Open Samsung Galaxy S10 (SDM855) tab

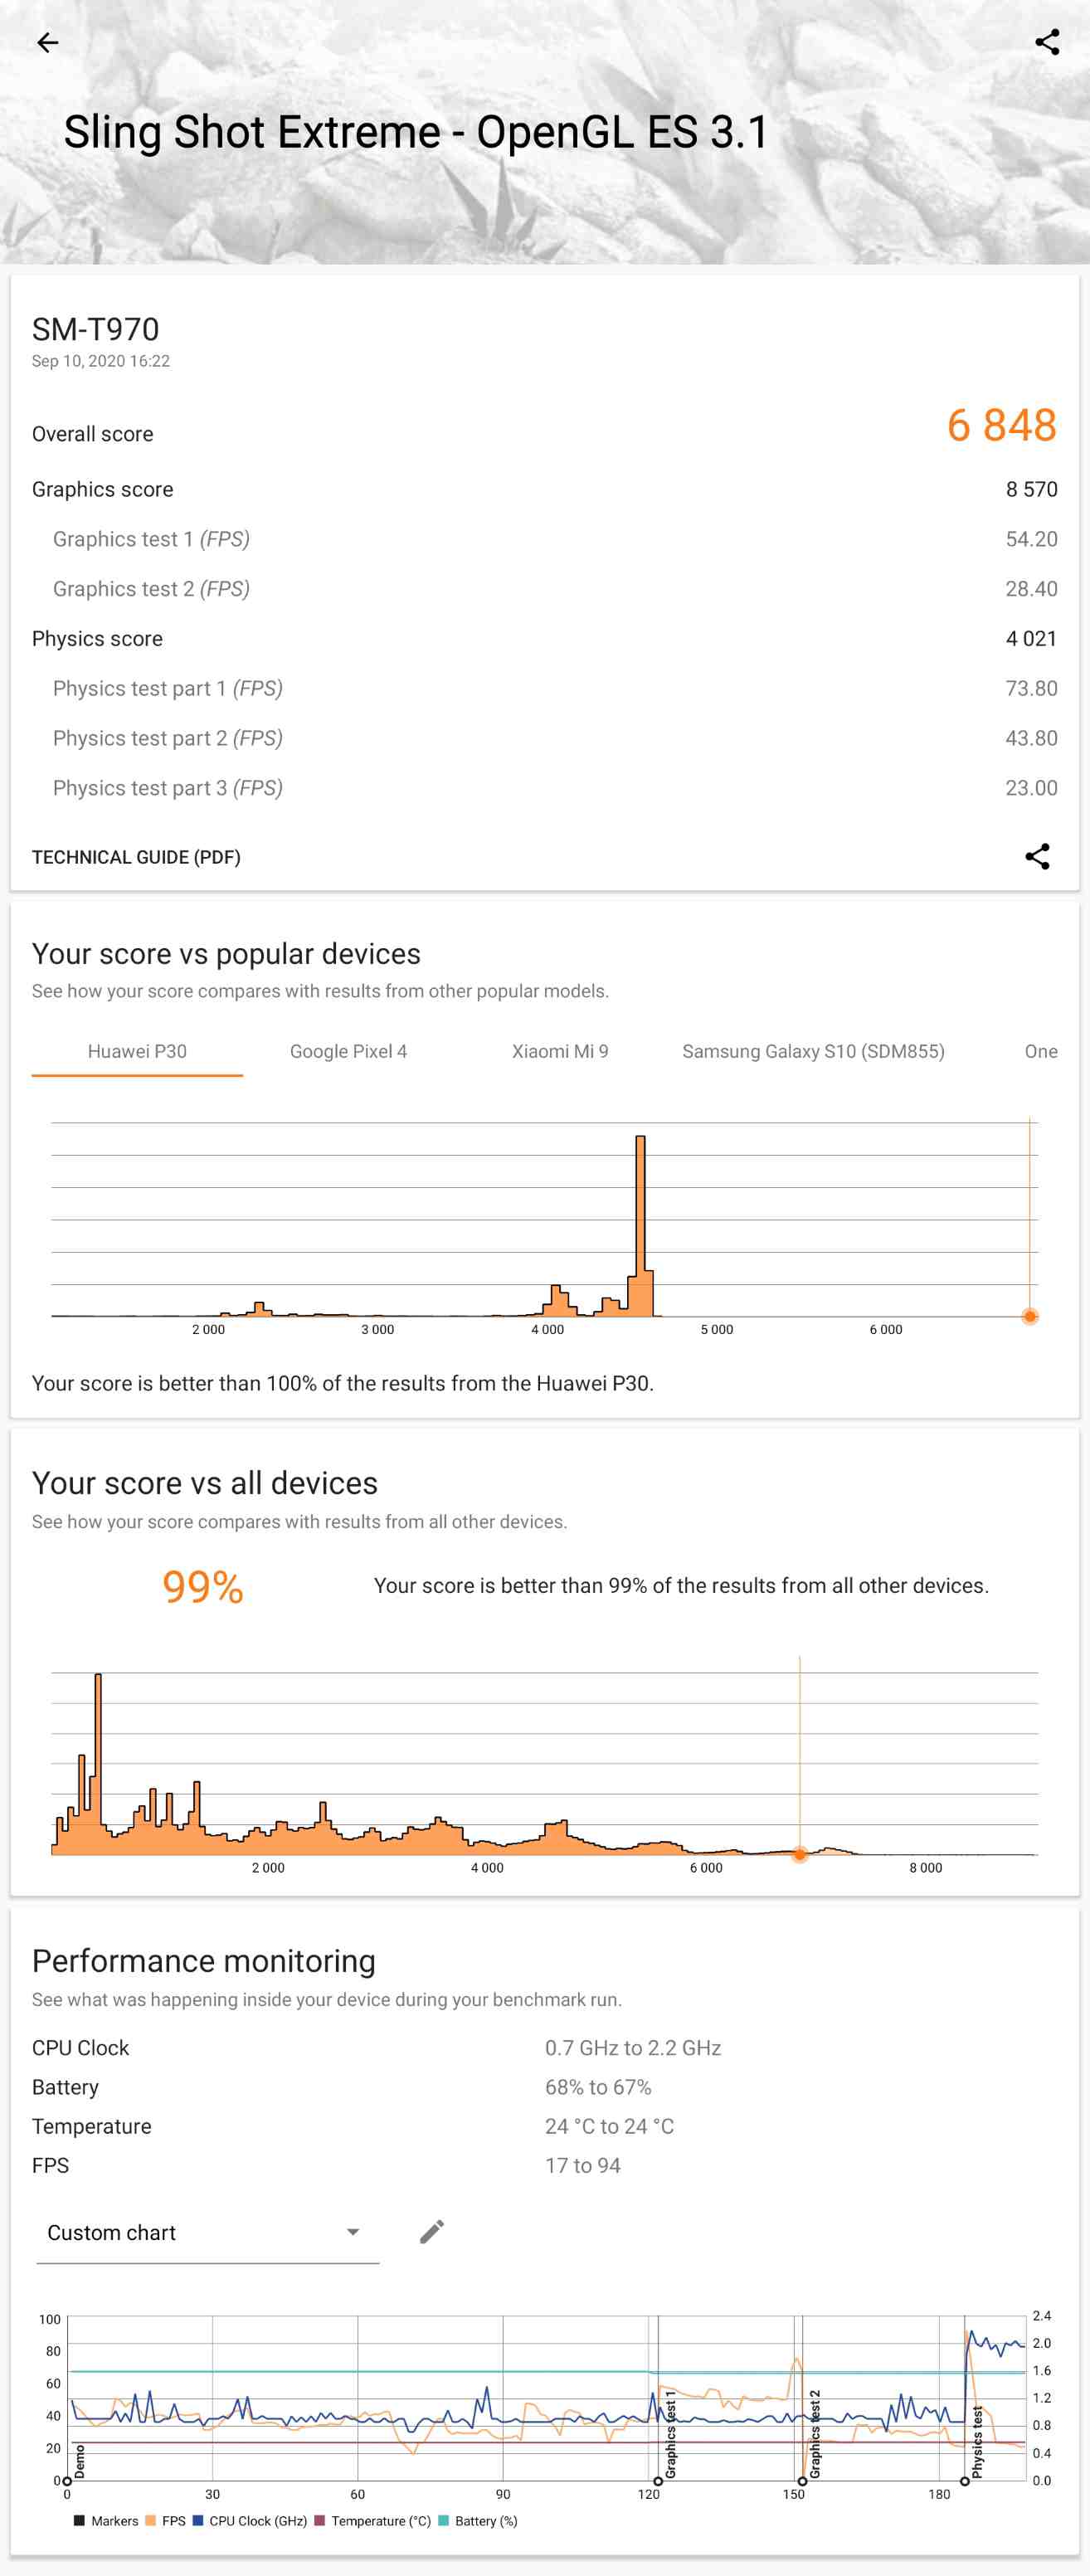pyautogui.click(x=813, y=1051)
